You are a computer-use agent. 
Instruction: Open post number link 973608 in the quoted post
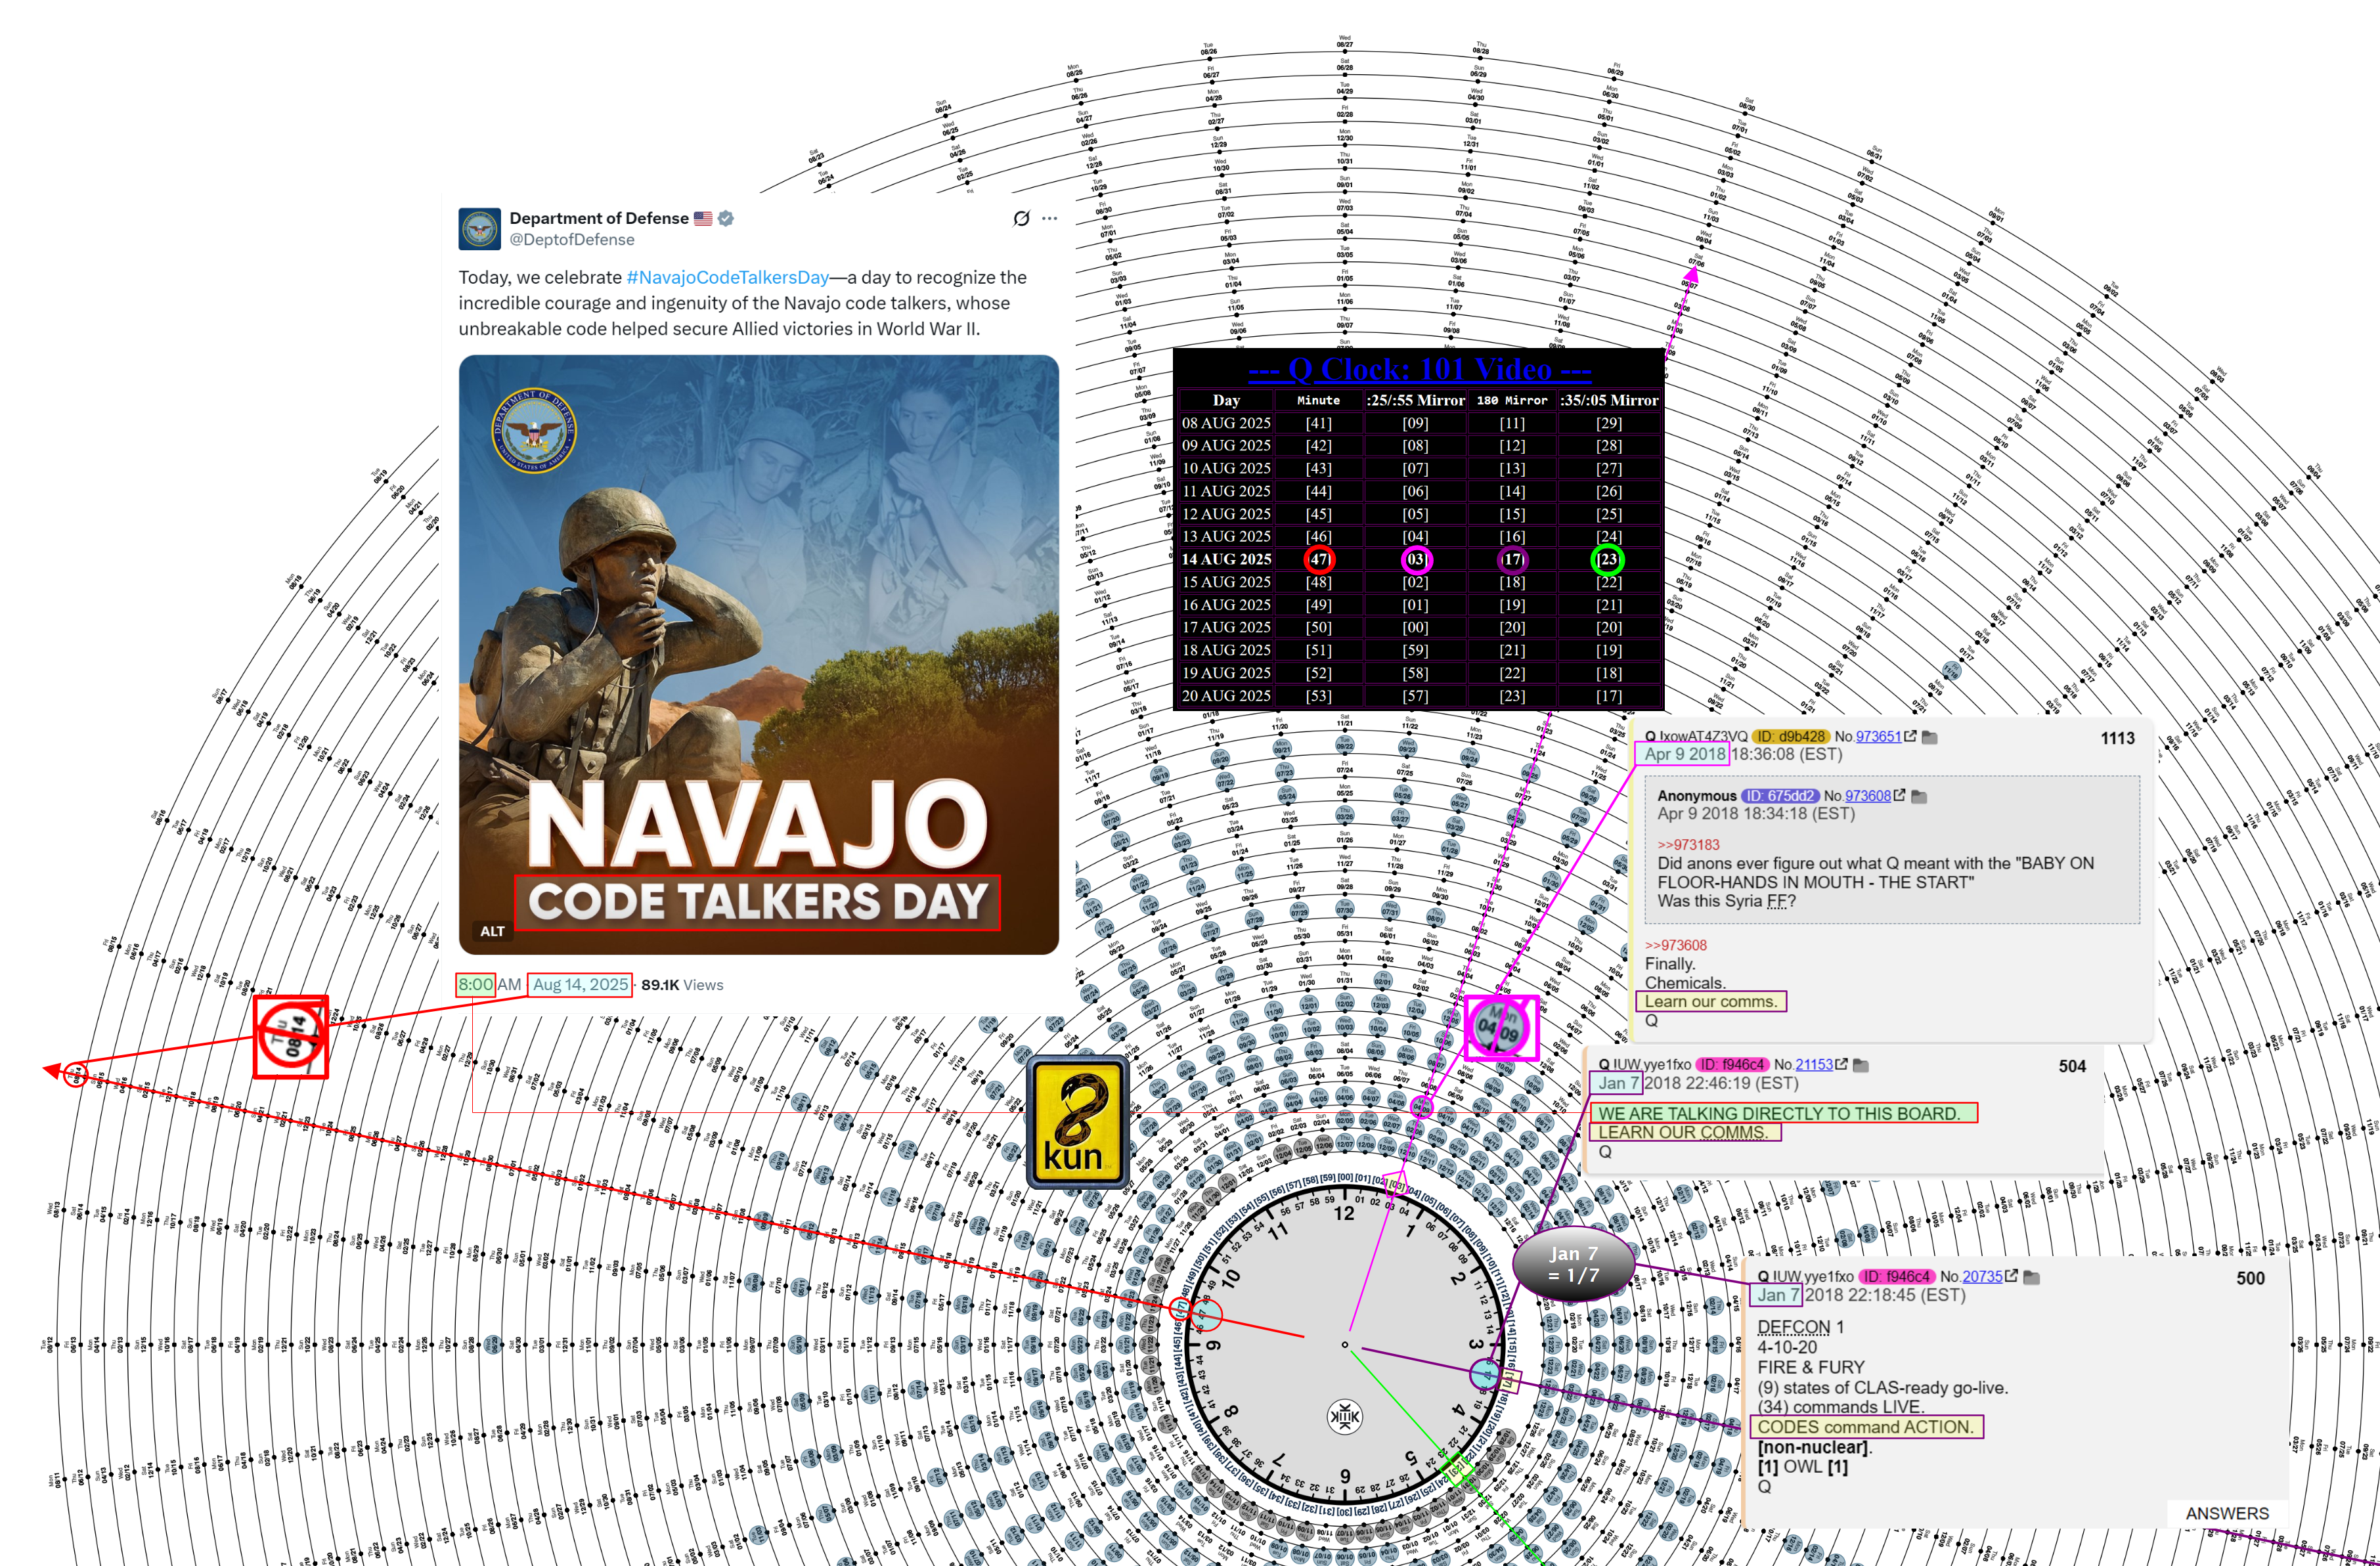(1868, 796)
